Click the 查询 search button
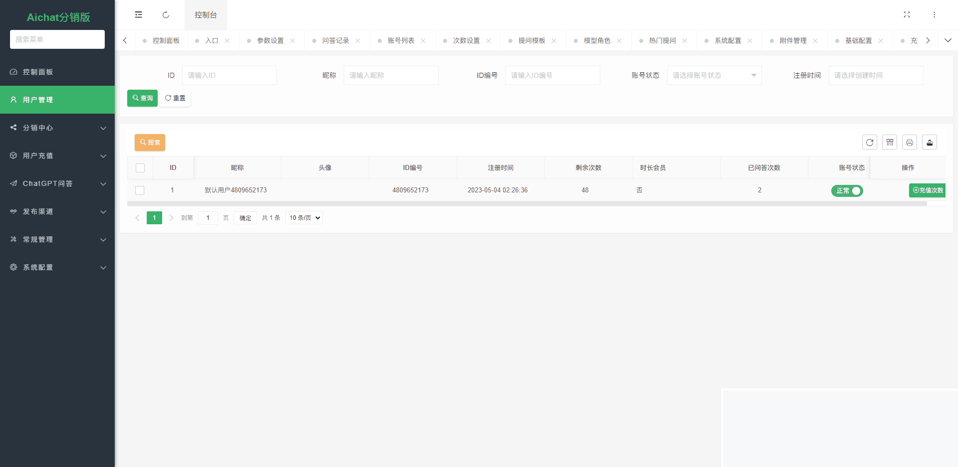The image size is (958, 467). [142, 98]
